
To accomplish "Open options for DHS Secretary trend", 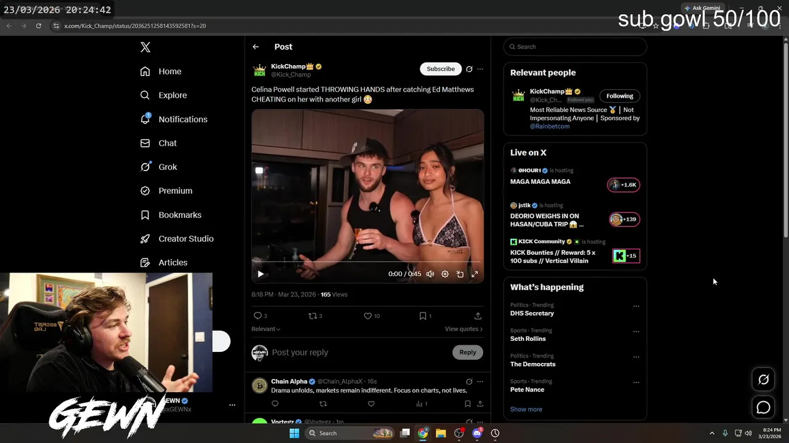I will pyautogui.click(x=636, y=306).
